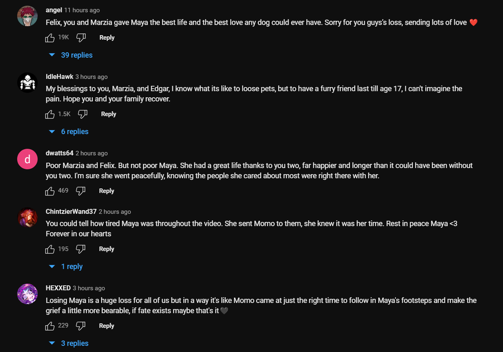Show 1 reply under ChintzierWand37's comment
Screen dimensions: 503x352
[71, 267]
